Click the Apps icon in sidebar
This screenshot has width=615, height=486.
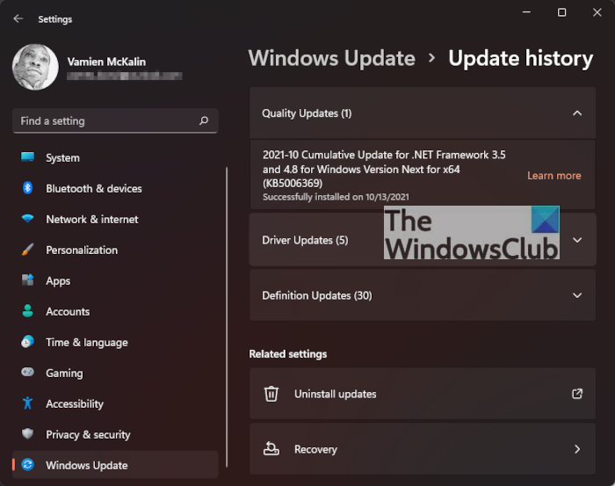click(x=27, y=280)
